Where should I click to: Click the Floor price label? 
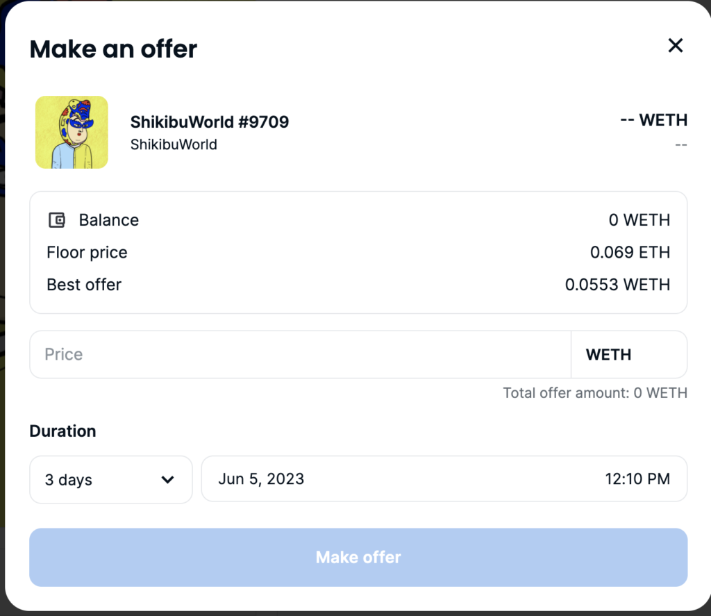tap(87, 252)
